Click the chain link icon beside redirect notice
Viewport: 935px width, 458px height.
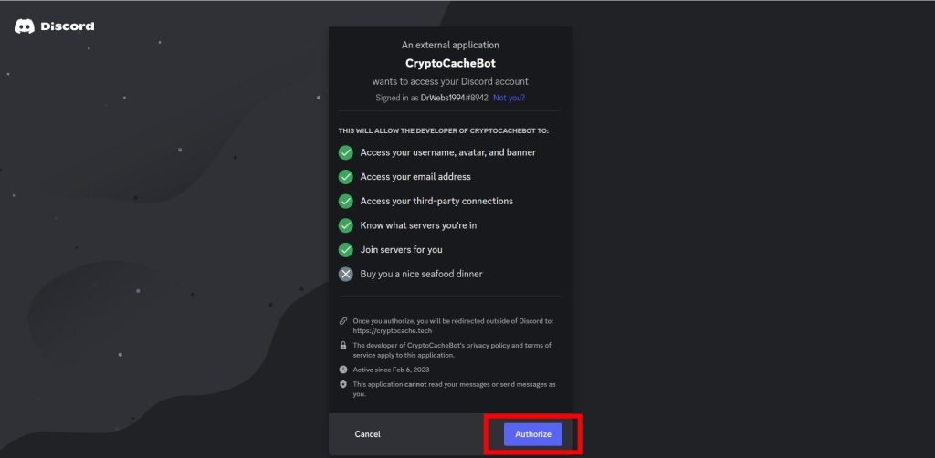pos(343,321)
